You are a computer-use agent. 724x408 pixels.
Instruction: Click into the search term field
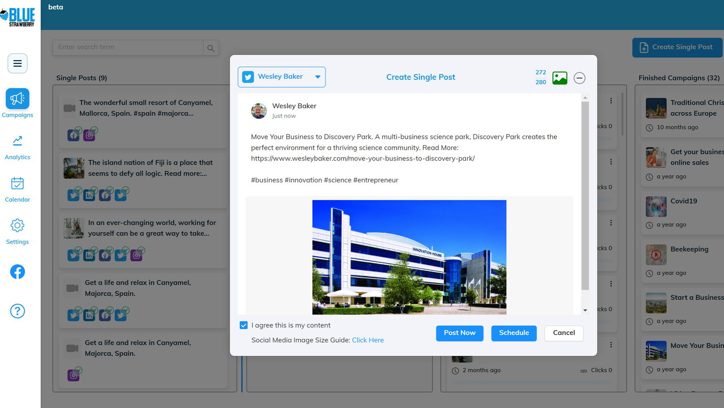tap(128, 48)
